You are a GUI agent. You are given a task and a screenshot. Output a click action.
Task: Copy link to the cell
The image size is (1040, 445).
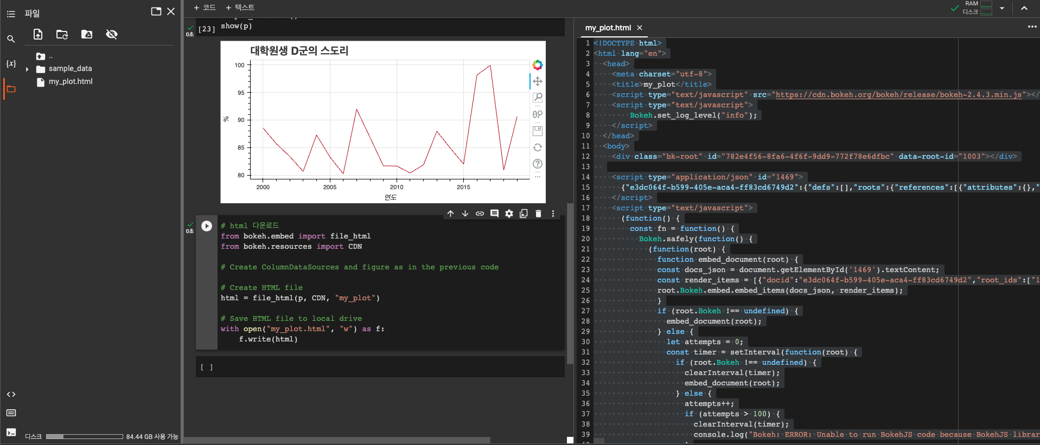click(x=480, y=214)
